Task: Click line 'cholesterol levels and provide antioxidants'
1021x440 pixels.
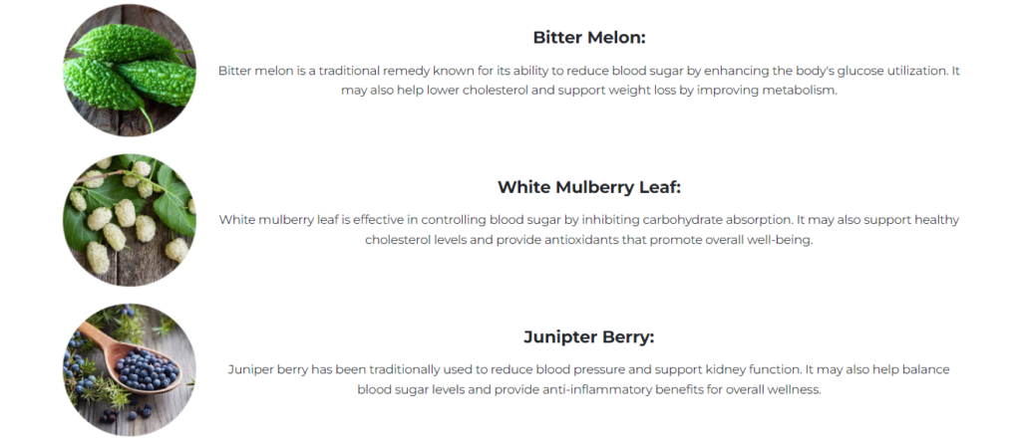Action: coord(588,240)
